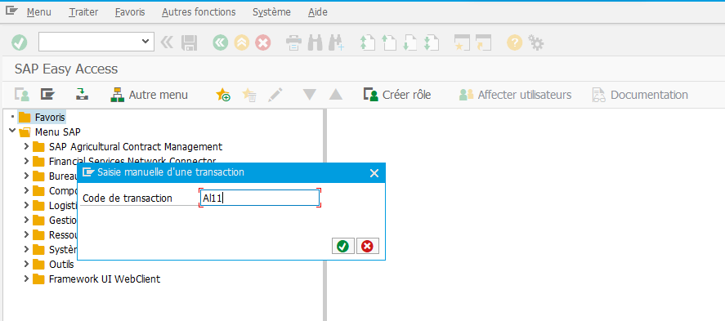
Task: Expand the Ressources folder node
Action: pos(26,235)
